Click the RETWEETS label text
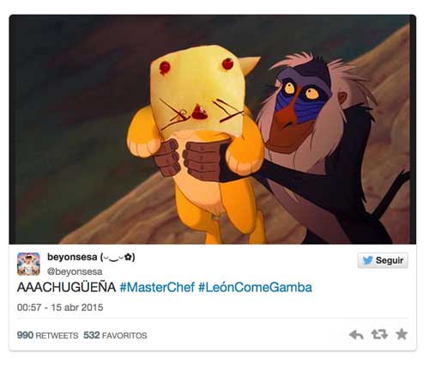 (x=57, y=335)
